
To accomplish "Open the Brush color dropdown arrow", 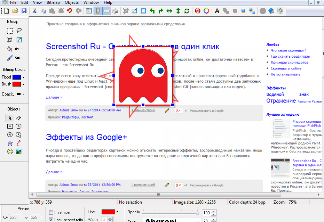I will click(x=23, y=84).
